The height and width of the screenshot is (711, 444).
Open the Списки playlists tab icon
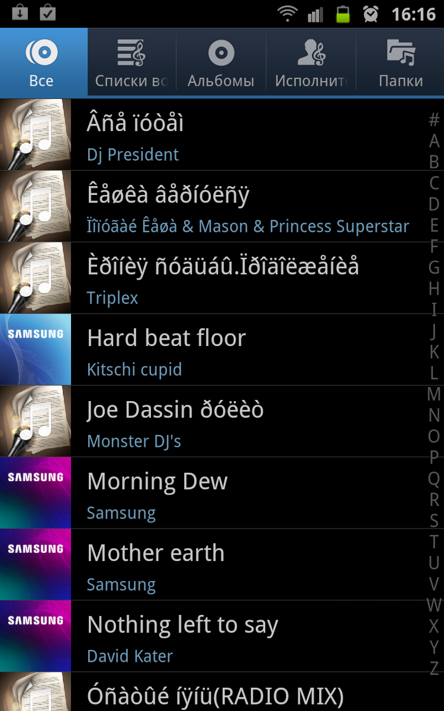click(131, 52)
